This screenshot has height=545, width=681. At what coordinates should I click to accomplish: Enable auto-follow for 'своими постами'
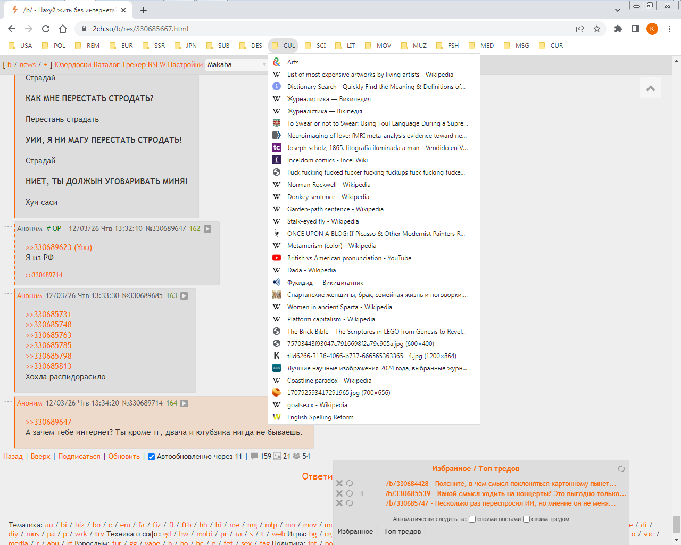pos(472,519)
